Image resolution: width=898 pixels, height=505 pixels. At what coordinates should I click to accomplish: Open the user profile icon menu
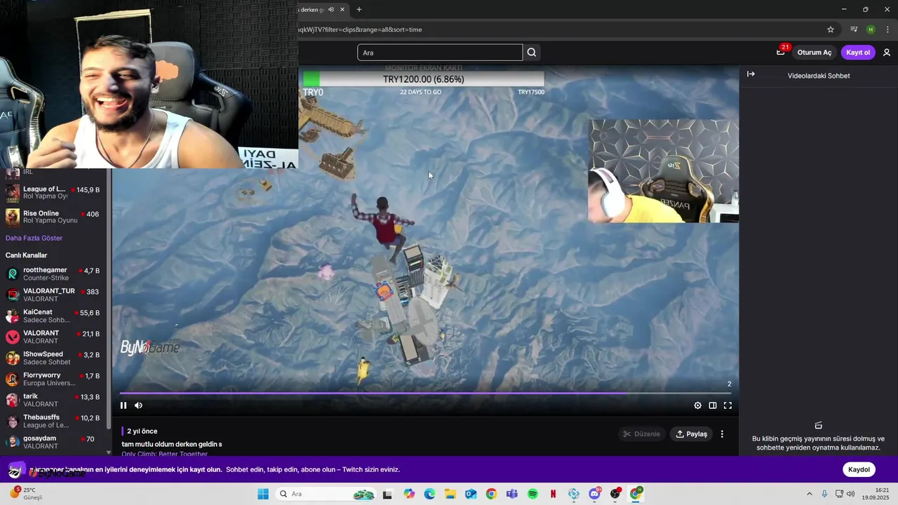[x=887, y=53]
